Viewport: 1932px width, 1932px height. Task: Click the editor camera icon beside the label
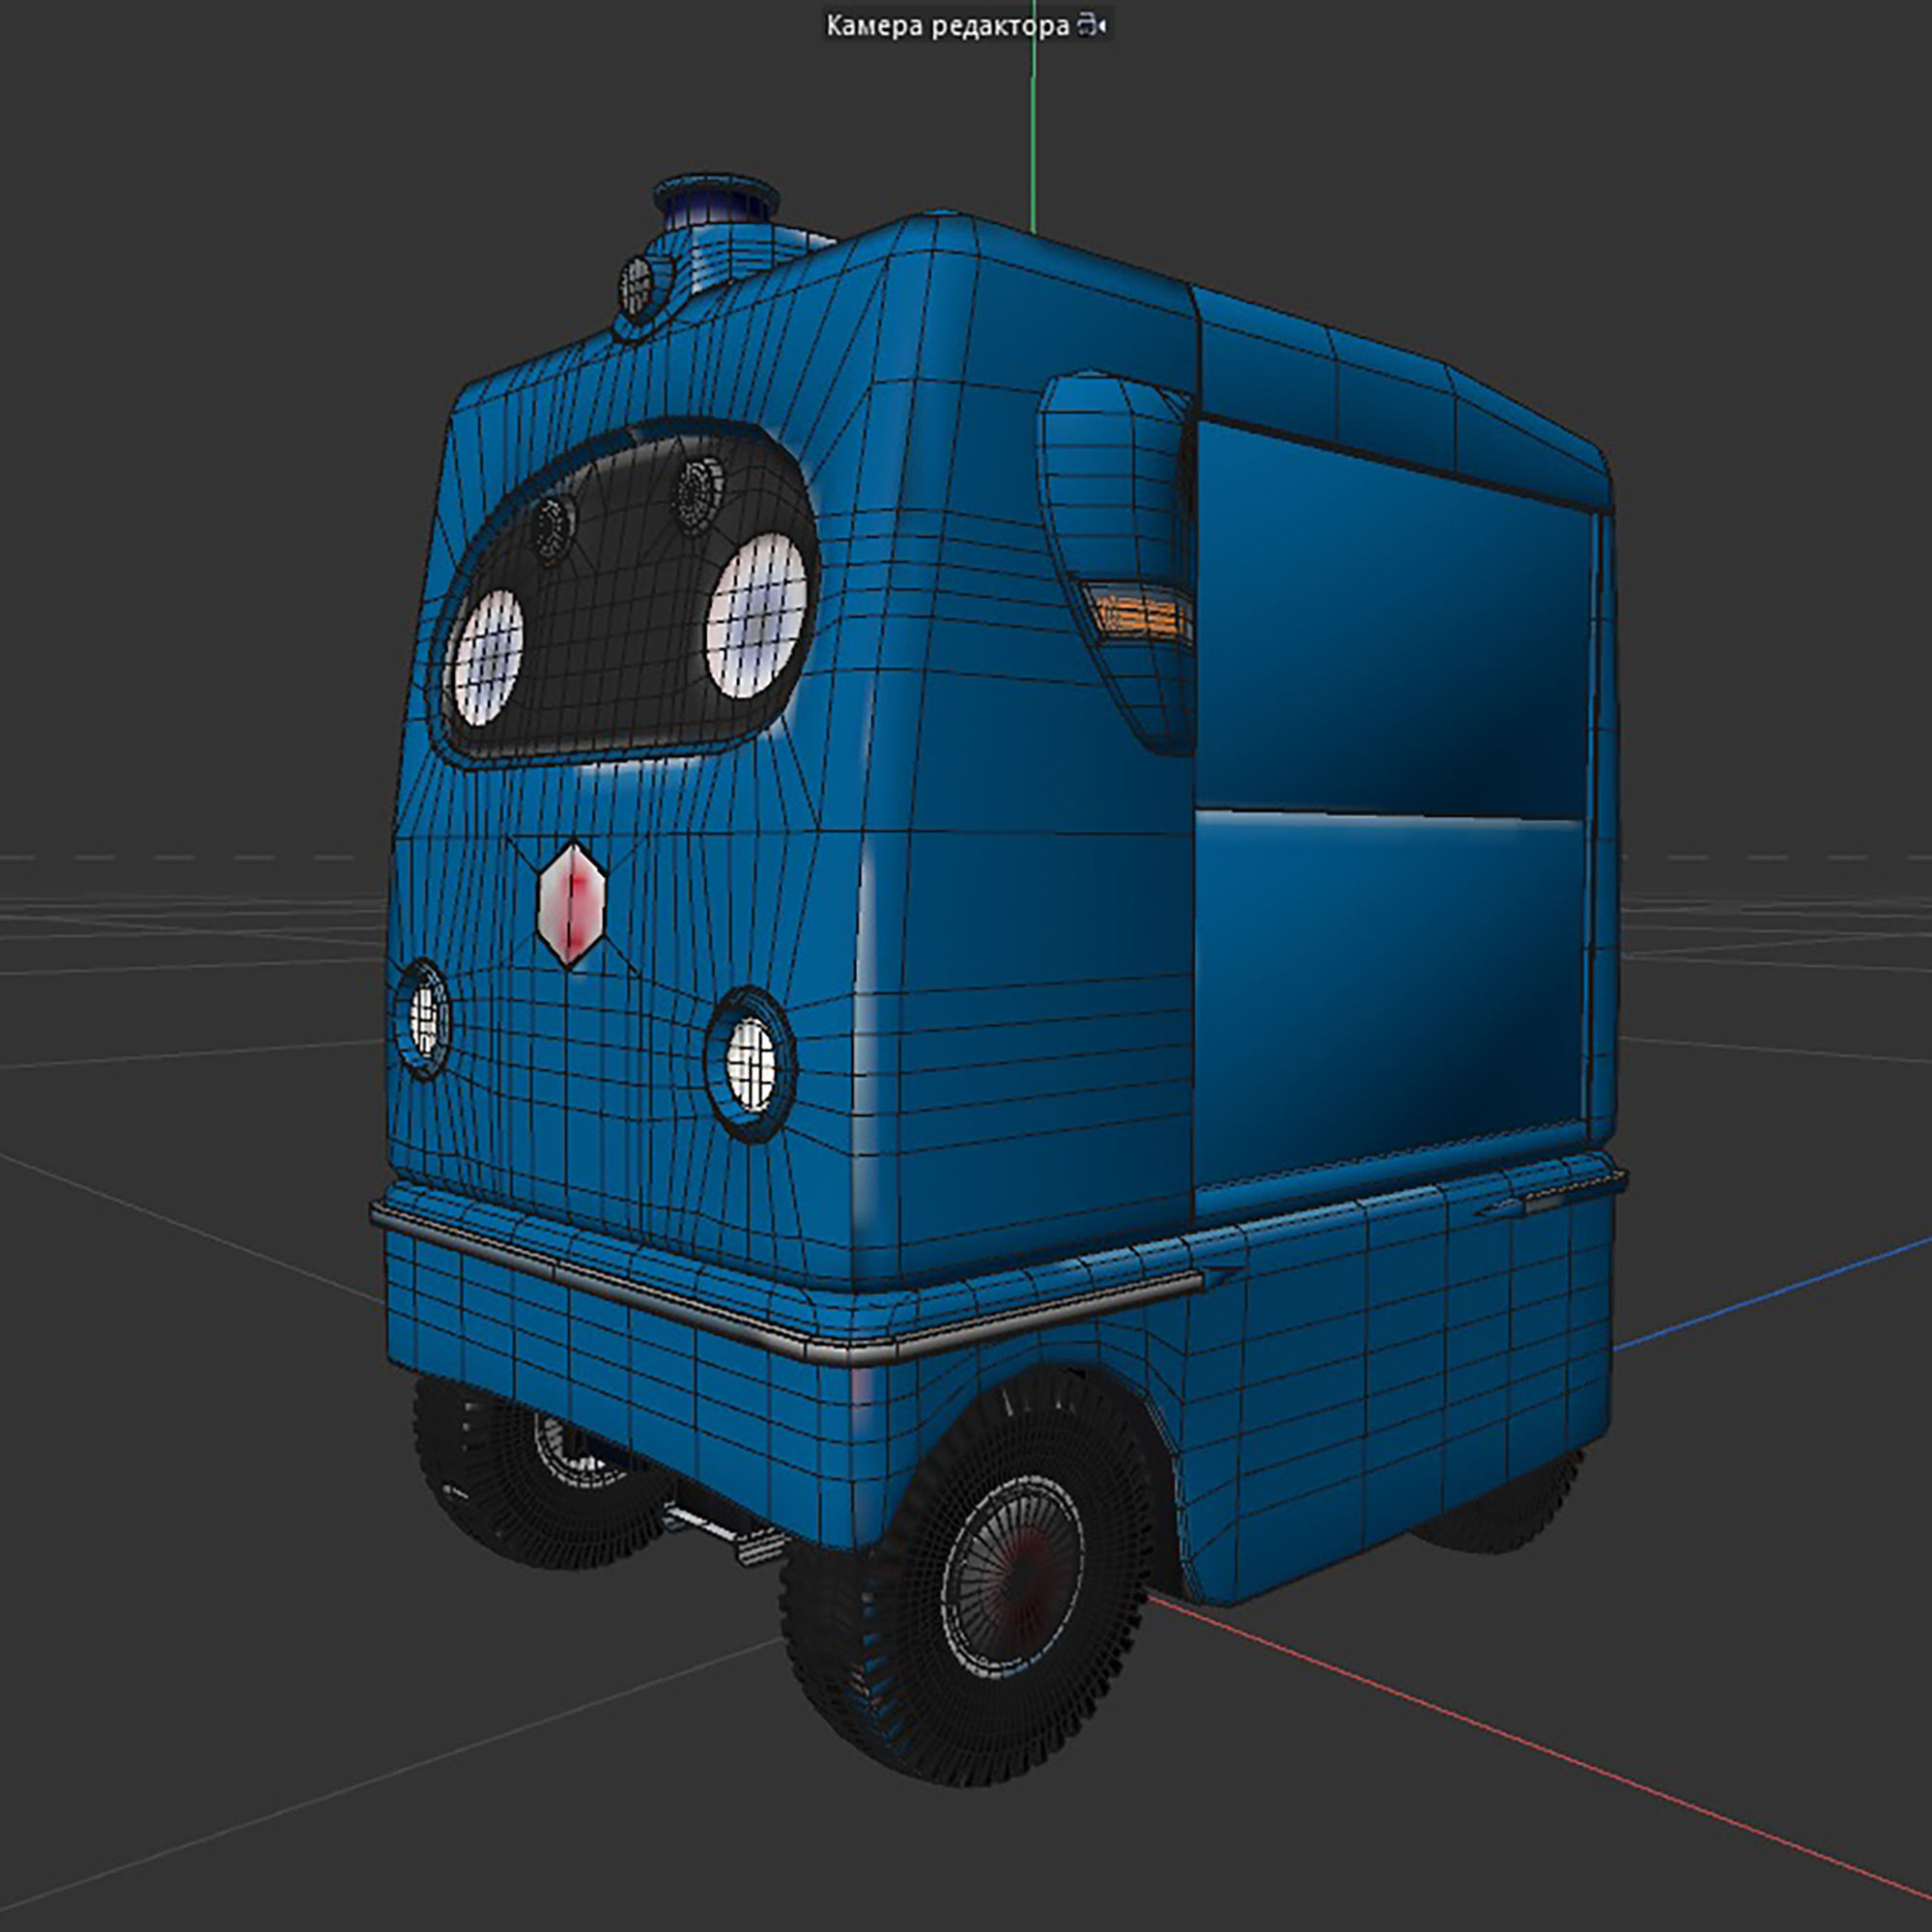(x=1091, y=26)
